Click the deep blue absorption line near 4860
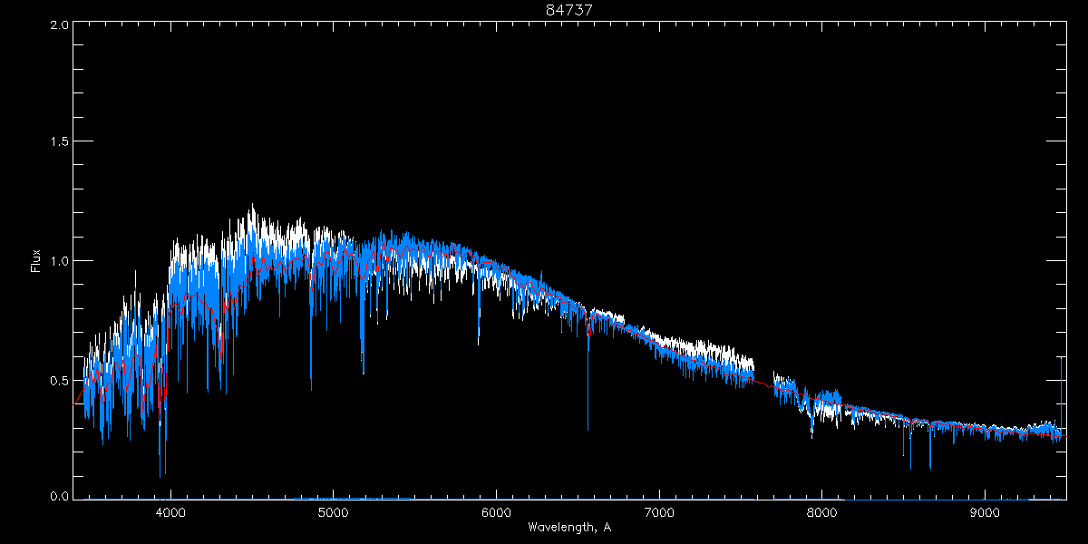Viewport: 1088px width, 544px height. pyautogui.click(x=311, y=354)
